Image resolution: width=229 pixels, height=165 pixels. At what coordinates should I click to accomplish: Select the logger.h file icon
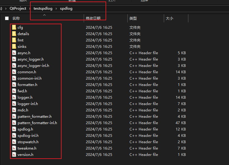click(14, 97)
